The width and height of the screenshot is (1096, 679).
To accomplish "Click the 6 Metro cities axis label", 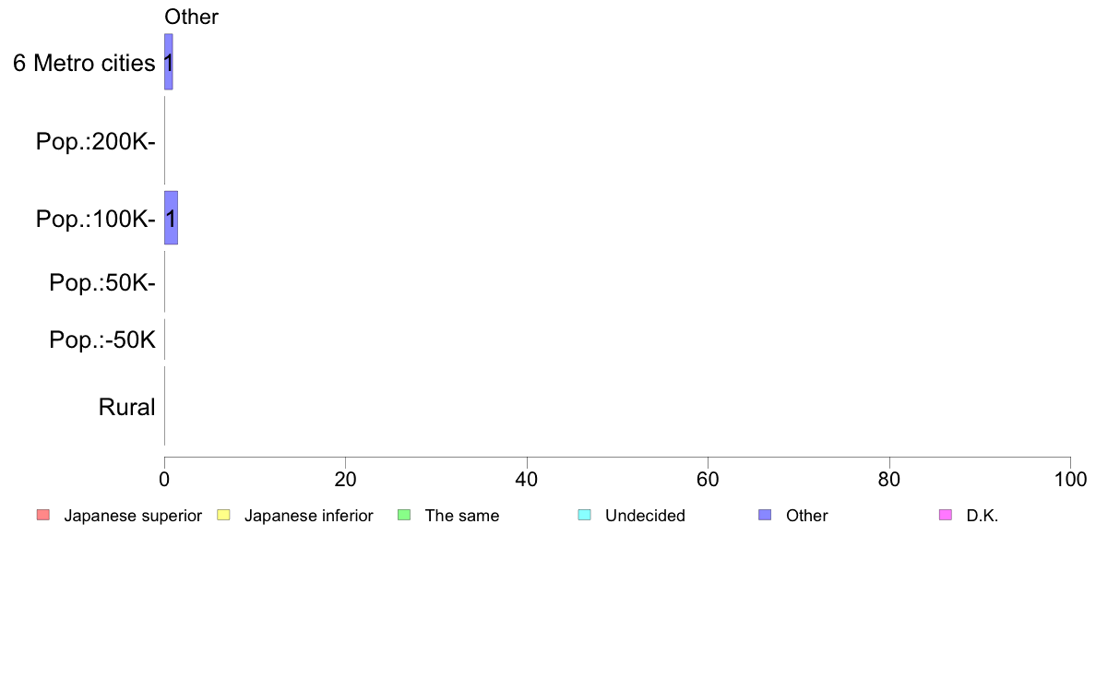I will pos(84,64).
